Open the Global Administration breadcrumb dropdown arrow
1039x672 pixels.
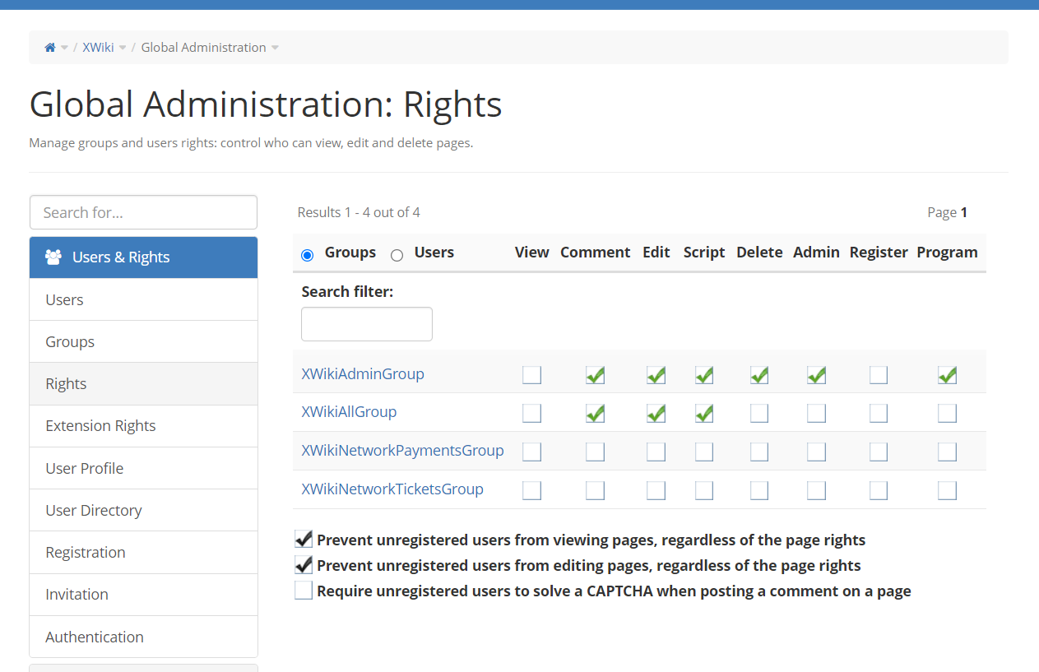click(x=275, y=48)
